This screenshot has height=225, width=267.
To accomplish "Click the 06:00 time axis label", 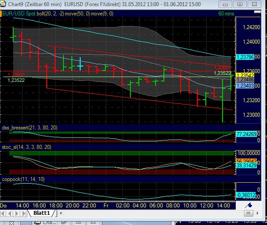I will coord(156,206).
